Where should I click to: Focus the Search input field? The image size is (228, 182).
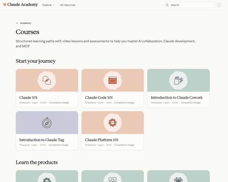pyautogui.click(x=189, y=5)
